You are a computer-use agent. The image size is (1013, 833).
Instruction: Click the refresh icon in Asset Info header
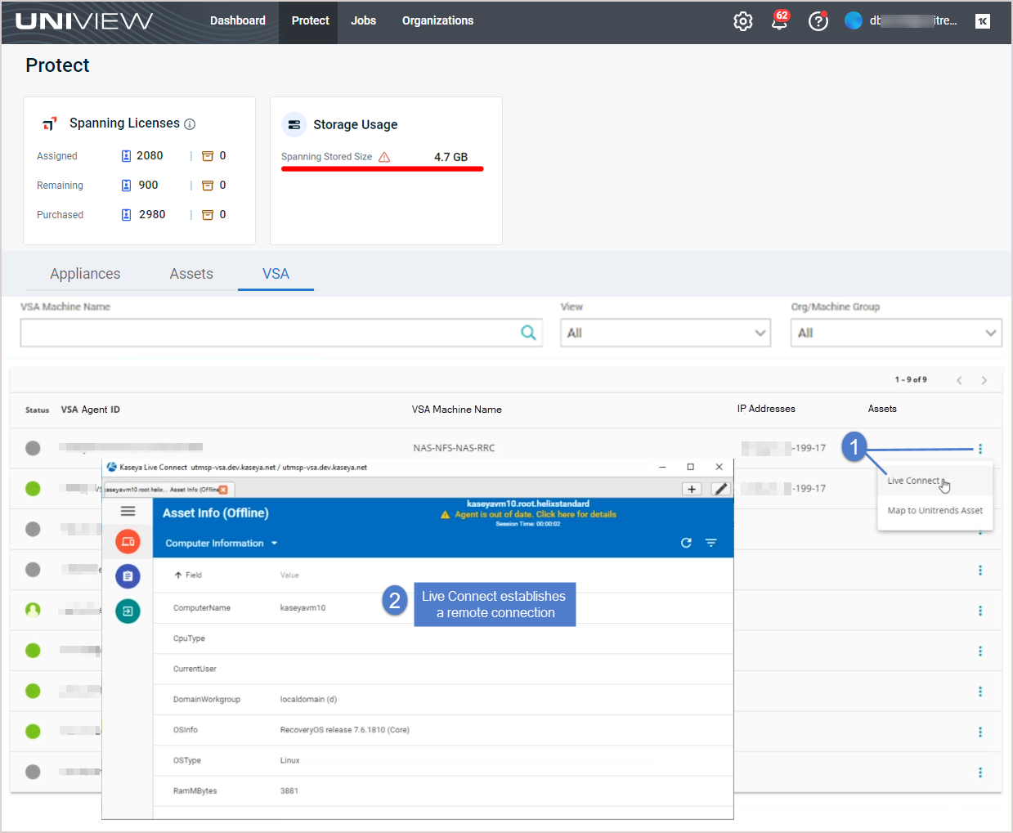click(686, 543)
